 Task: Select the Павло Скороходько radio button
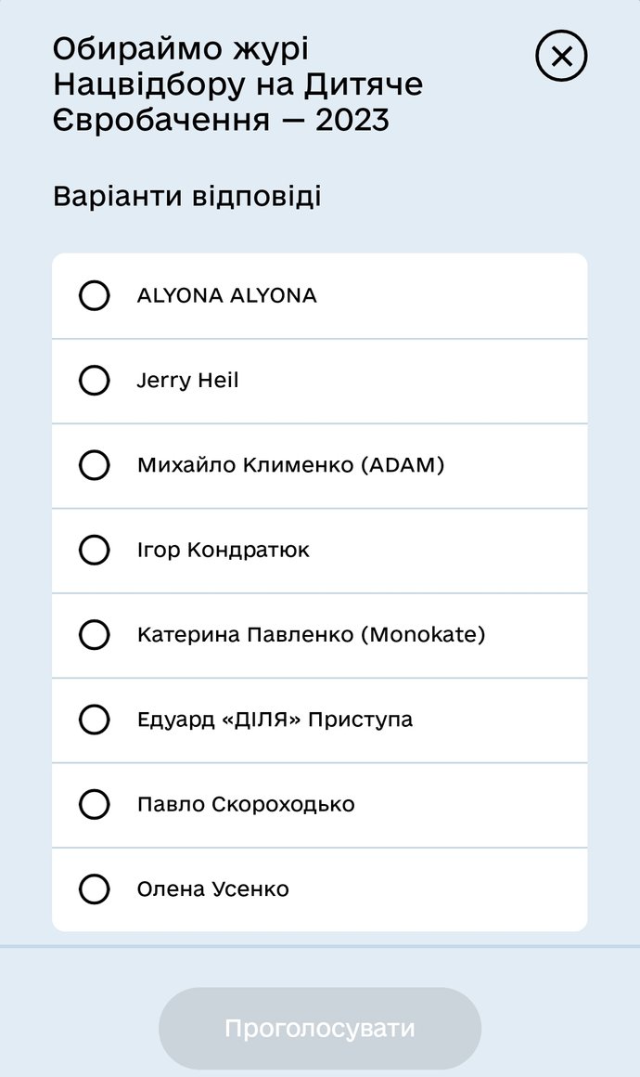click(x=94, y=804)
